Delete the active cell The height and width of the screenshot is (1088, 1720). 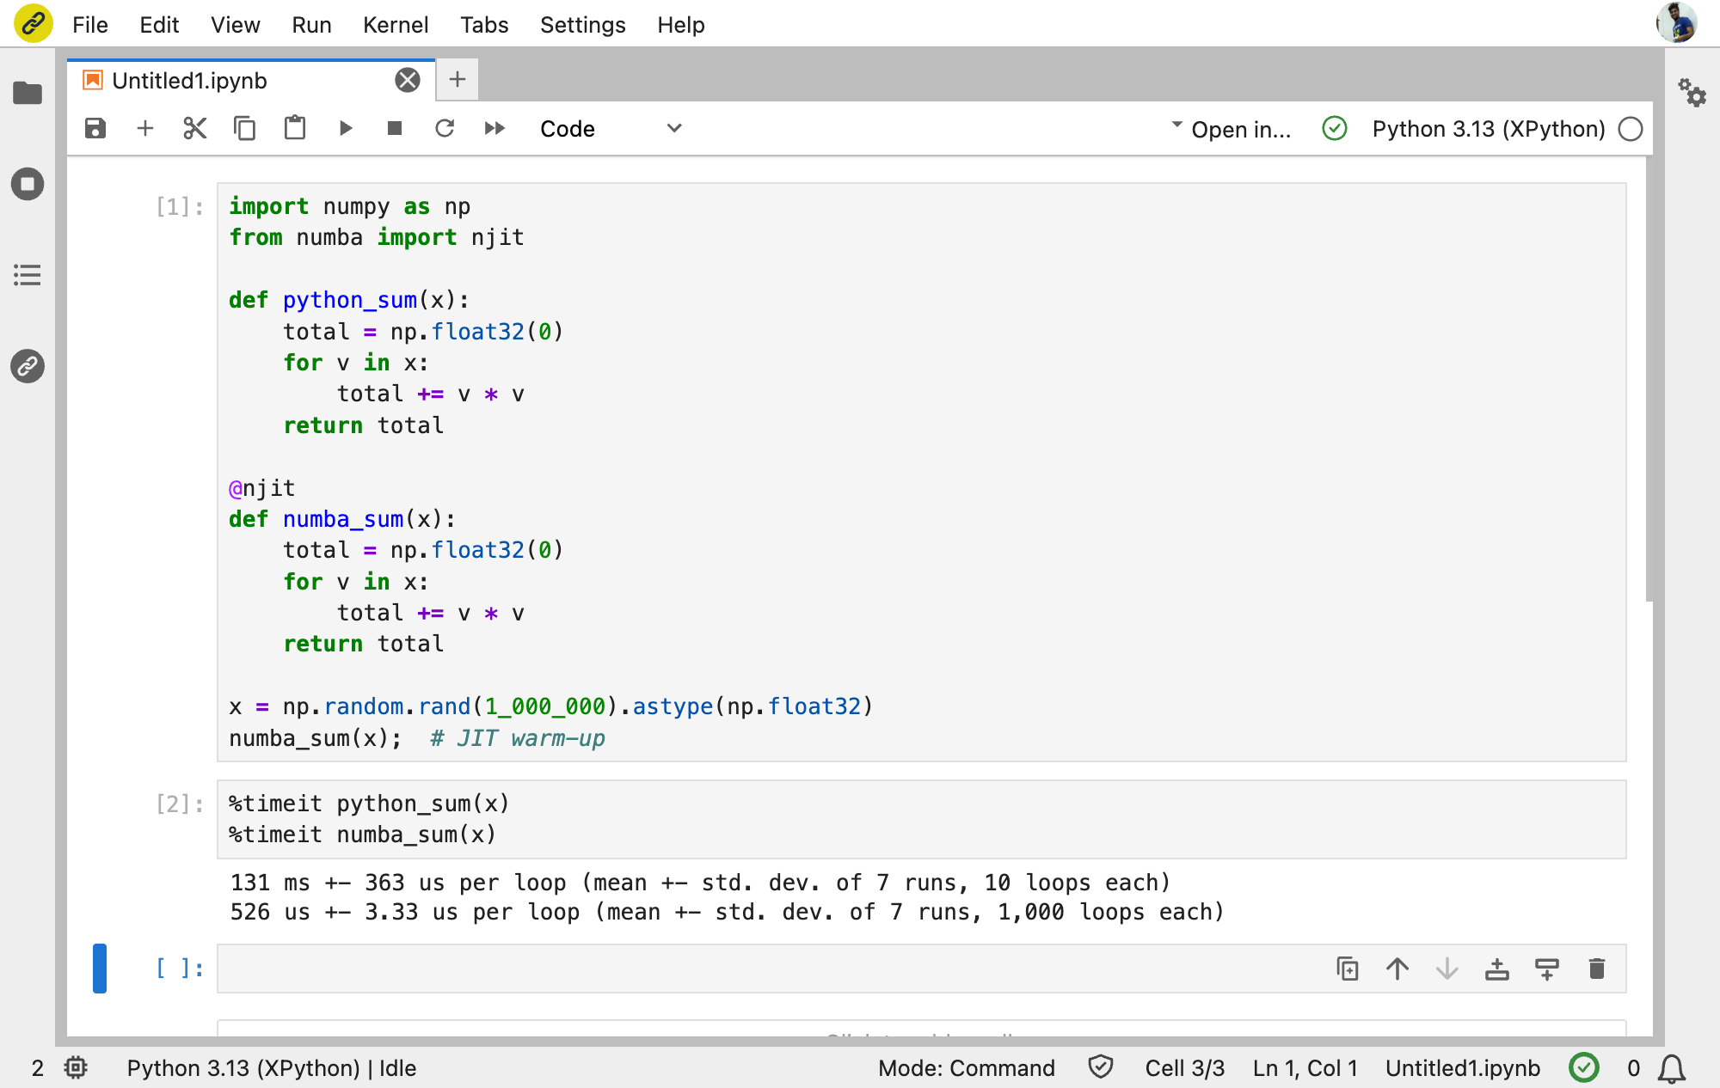[x=1597, y=969]
